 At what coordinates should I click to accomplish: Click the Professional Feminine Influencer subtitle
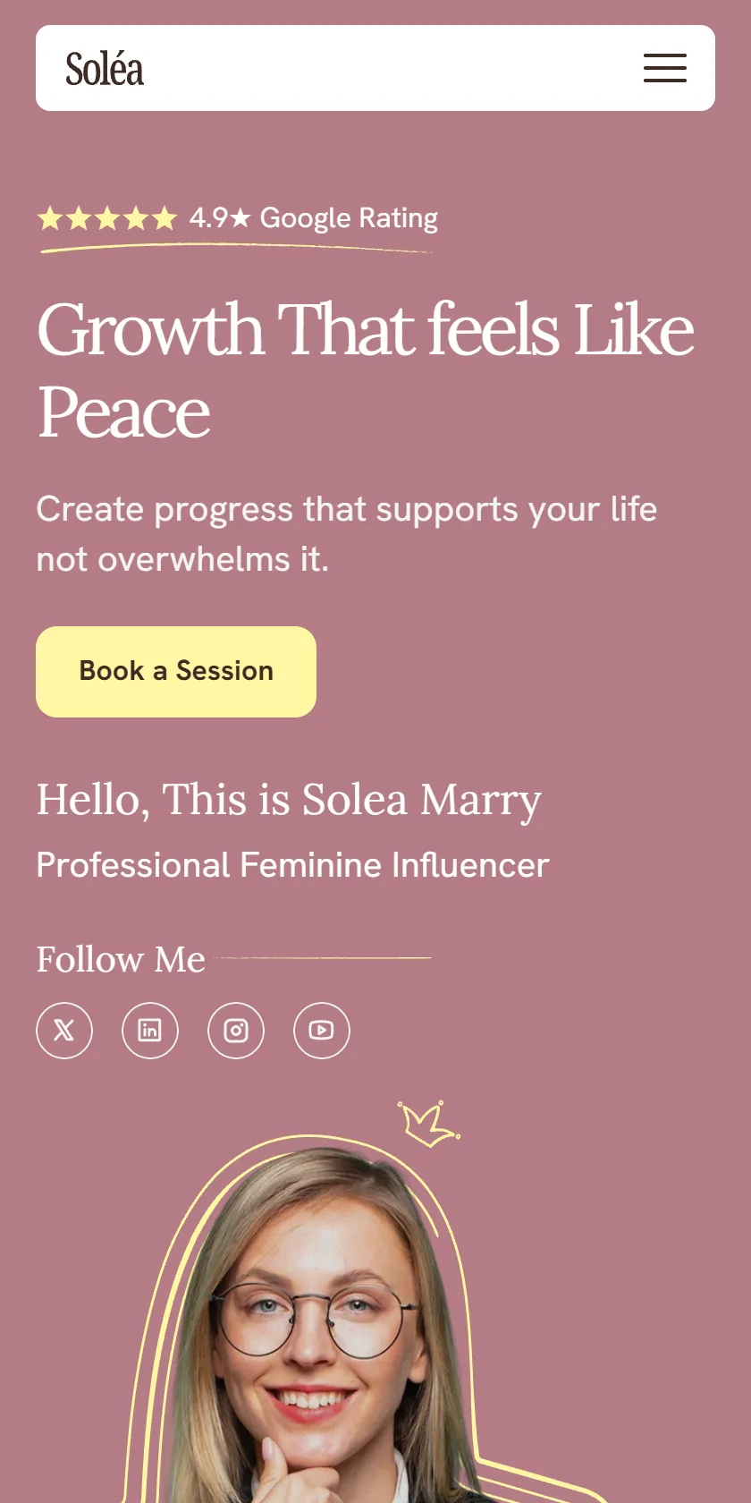pos(292,865)
